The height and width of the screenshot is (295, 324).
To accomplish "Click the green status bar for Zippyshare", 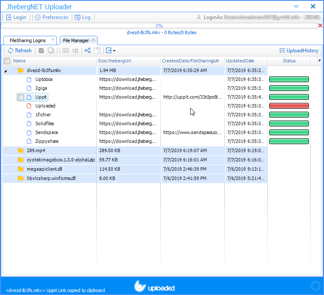I will pyautogui.click(x=289, y=141).
